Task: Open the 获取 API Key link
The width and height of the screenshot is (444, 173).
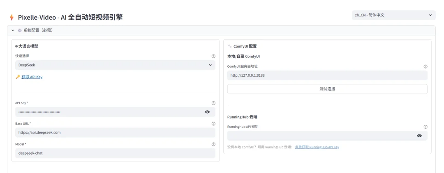Action: [32, 77]
